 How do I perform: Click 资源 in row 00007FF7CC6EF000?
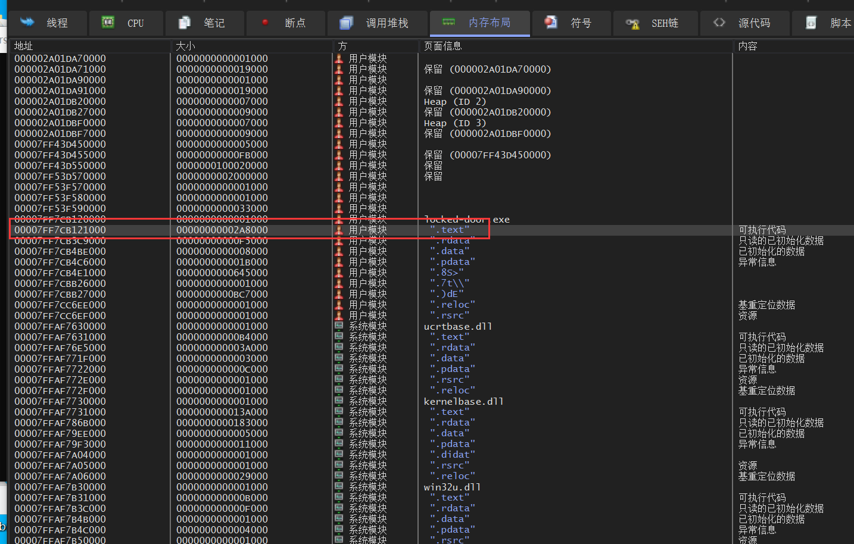(748, 315)
